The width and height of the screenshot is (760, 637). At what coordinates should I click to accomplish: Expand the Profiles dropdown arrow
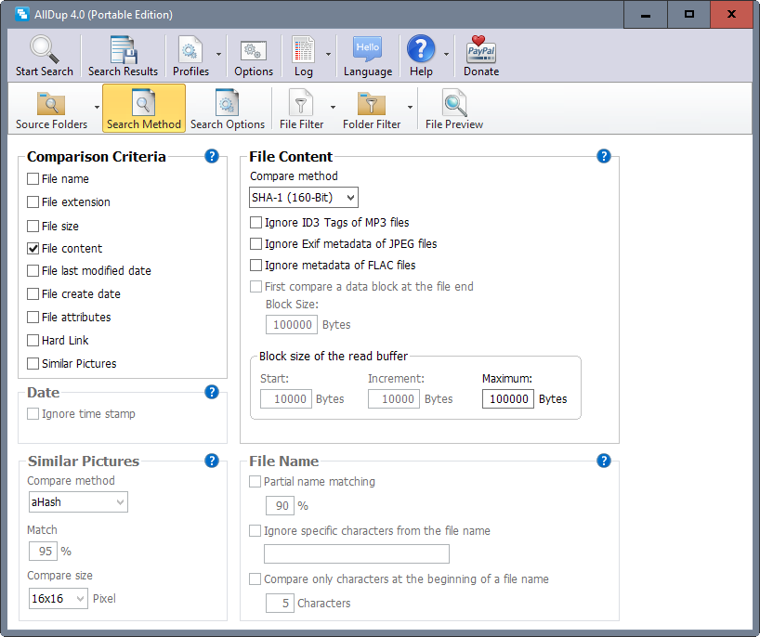218,54
